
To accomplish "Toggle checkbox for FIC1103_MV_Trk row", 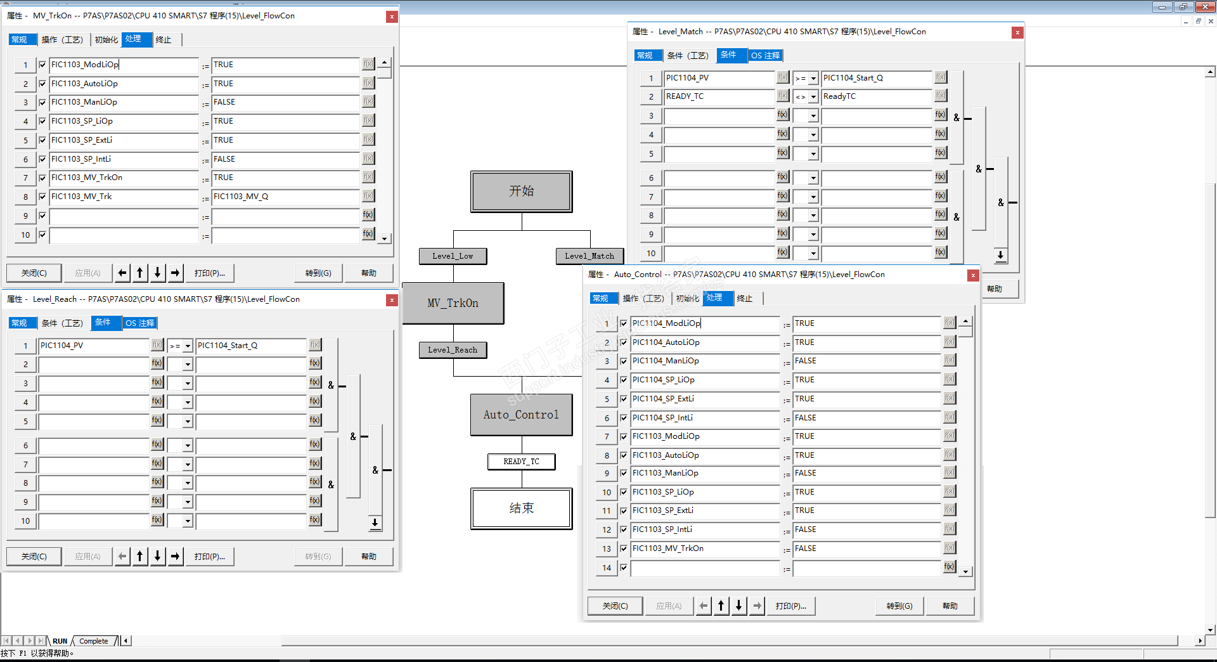I will click(42, 197).
